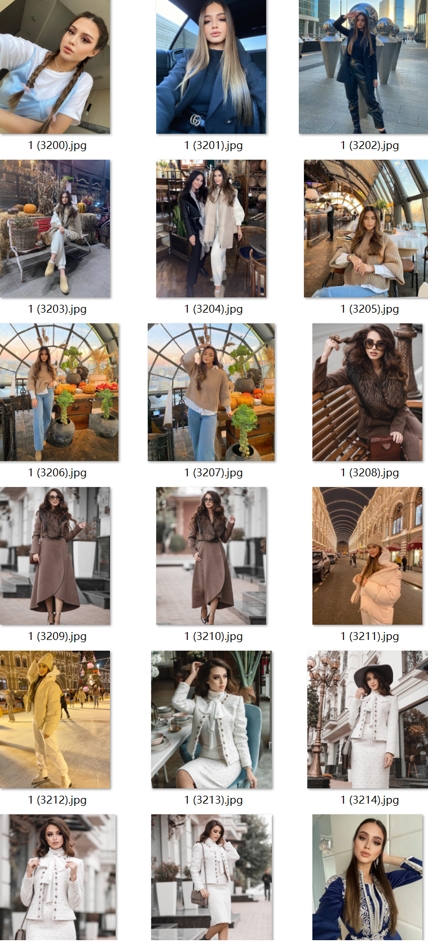The image size is (428, 943).
Task: Select the 1 (3205).jpg restaurant photo thumbnail
Action: (x=365, y=229)
